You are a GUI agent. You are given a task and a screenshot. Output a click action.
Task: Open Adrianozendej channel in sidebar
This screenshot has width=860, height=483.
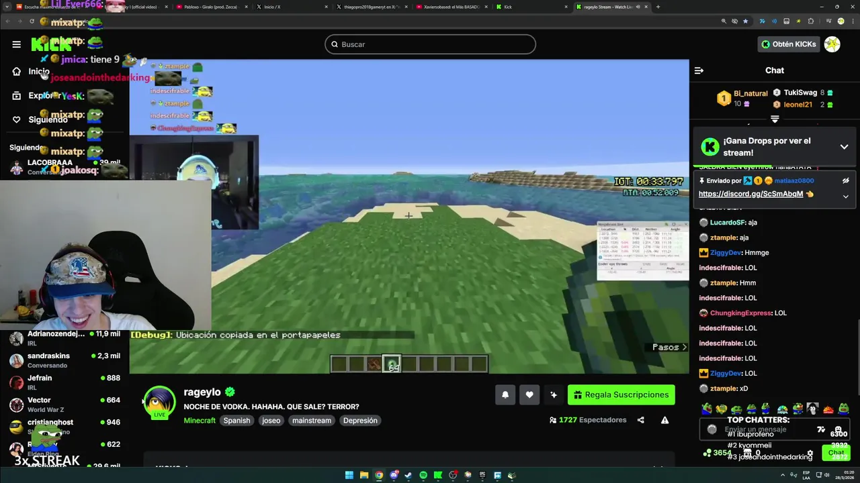(64, 338)
